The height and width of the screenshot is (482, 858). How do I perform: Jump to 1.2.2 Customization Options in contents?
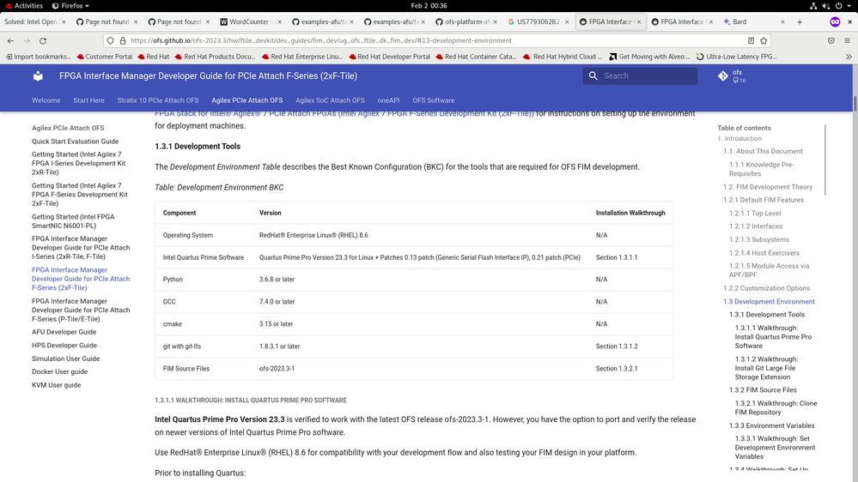(x=766, y=288)
